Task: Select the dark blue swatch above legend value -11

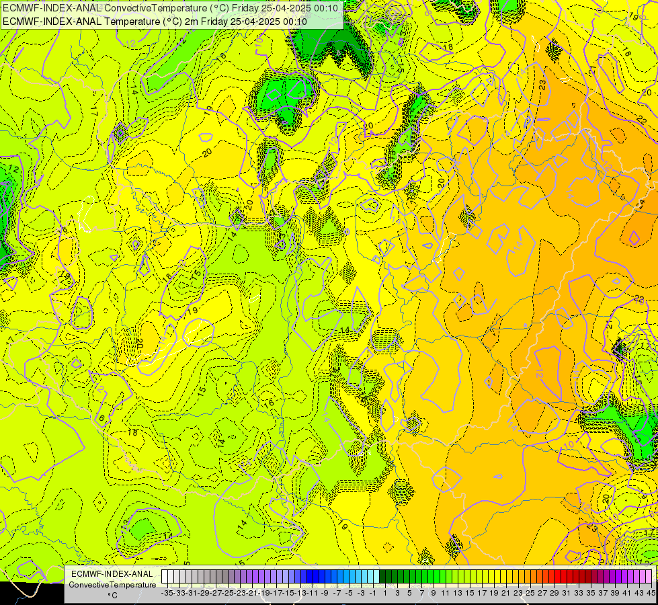Action: 310,576
